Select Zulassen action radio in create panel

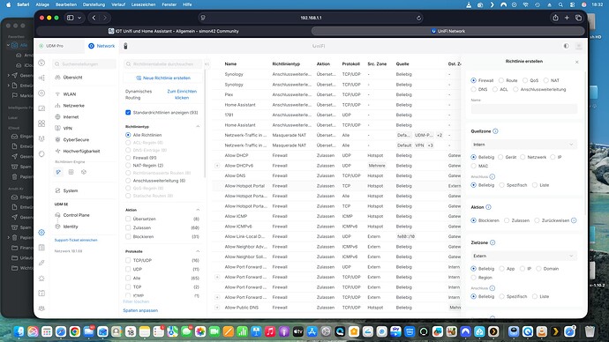tap(507, 220)
